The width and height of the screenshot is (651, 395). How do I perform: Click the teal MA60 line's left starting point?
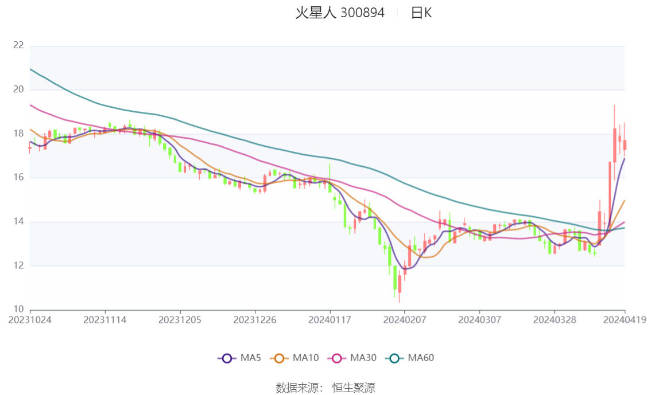(31, 69)
